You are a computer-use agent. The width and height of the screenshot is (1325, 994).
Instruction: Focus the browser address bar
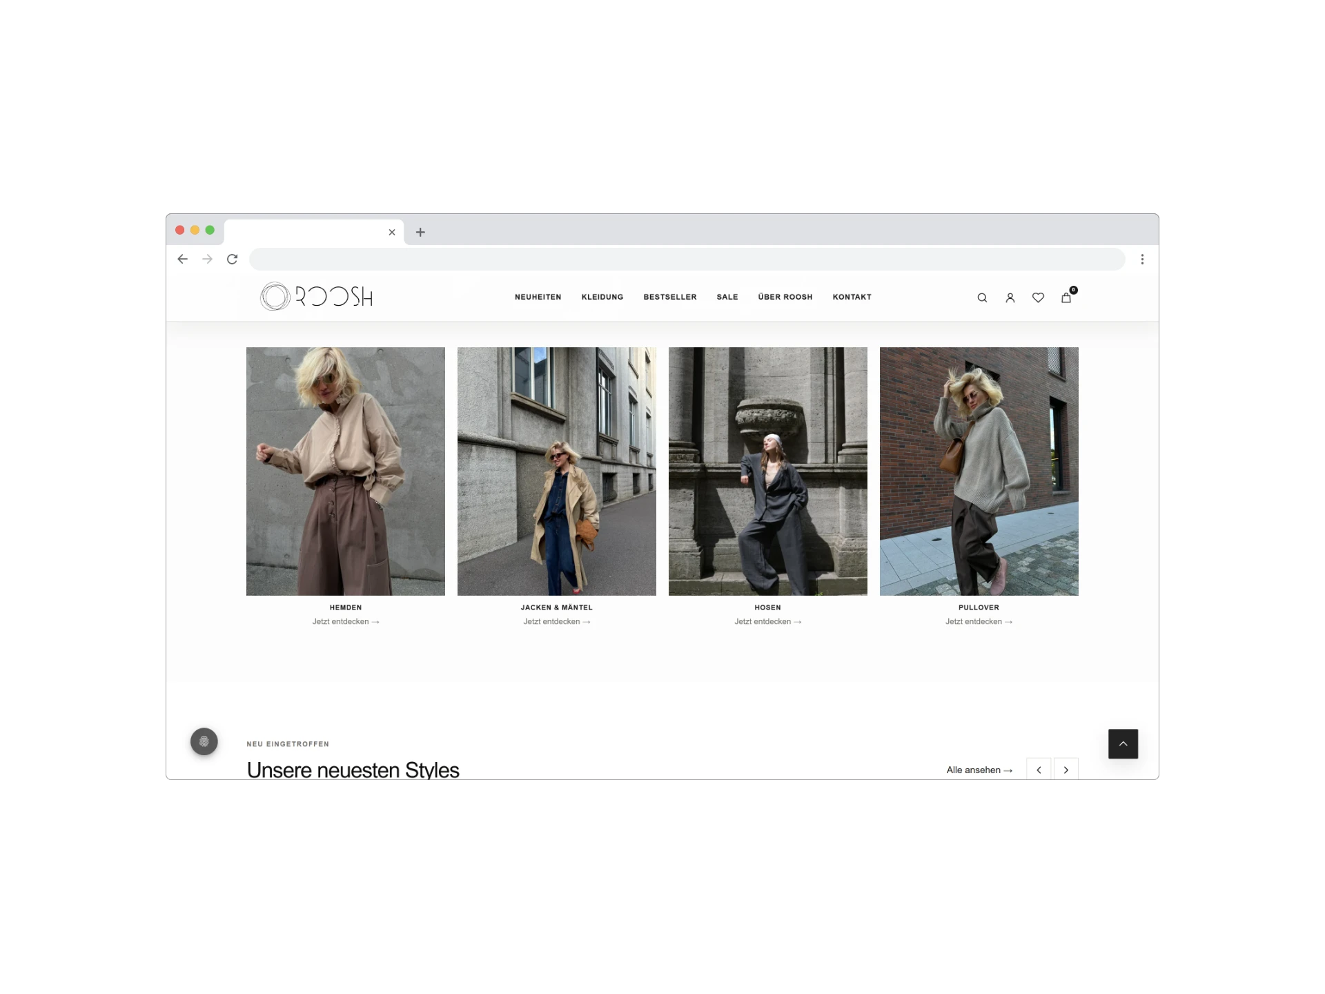point(687,259)
